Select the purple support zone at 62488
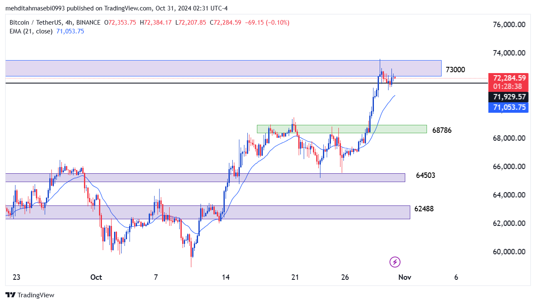This screenshot has height=304, width=536. 208,212
